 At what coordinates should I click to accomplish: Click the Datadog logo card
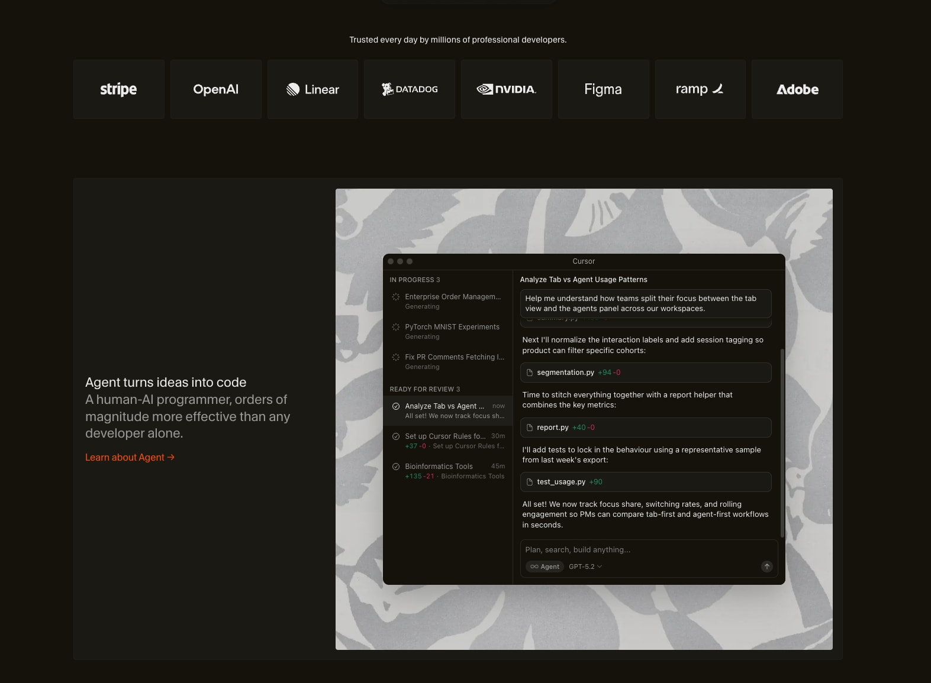coord(410,89)
